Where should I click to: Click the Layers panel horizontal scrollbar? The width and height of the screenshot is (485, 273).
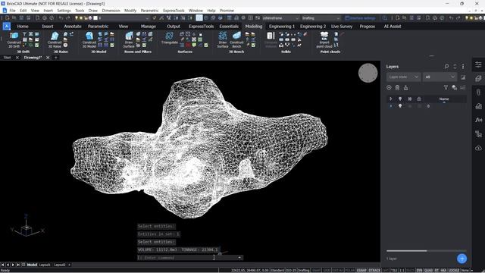coord(406,251)
